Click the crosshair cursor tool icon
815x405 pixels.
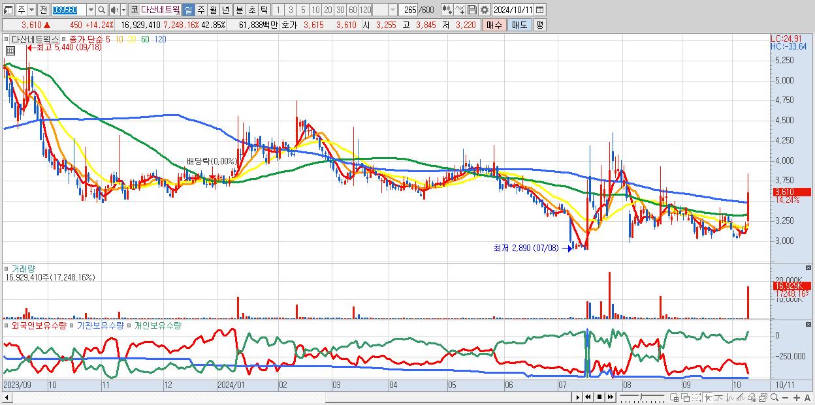coord(708,397)
